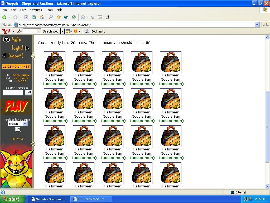Click the aero_ziggy username link
This screenshot has width=270, height=203.
[21, 75]
